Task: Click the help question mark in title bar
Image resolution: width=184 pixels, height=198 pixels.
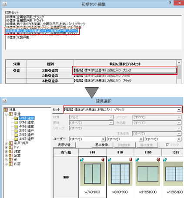Action: click(170, 3)
